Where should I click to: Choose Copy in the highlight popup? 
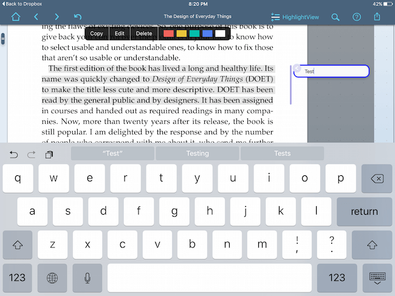pyautogui.click(x=97, y=33)
